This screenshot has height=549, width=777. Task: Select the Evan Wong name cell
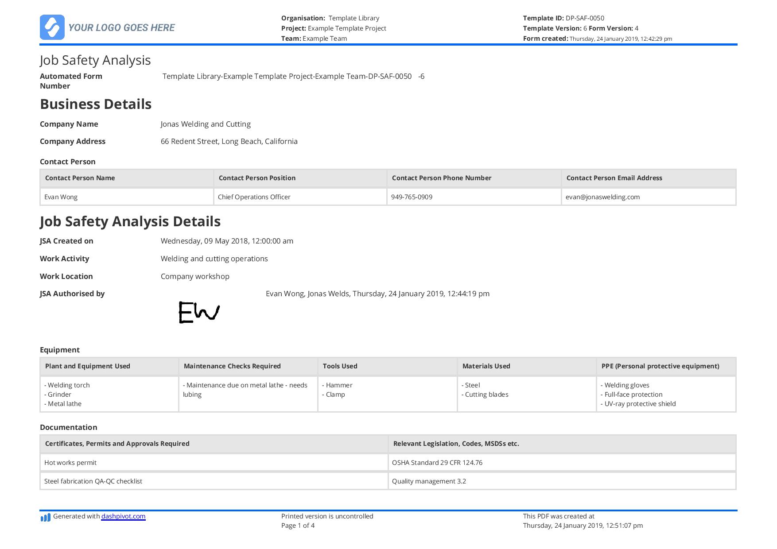pyautogui.click(x=61, y=197)
